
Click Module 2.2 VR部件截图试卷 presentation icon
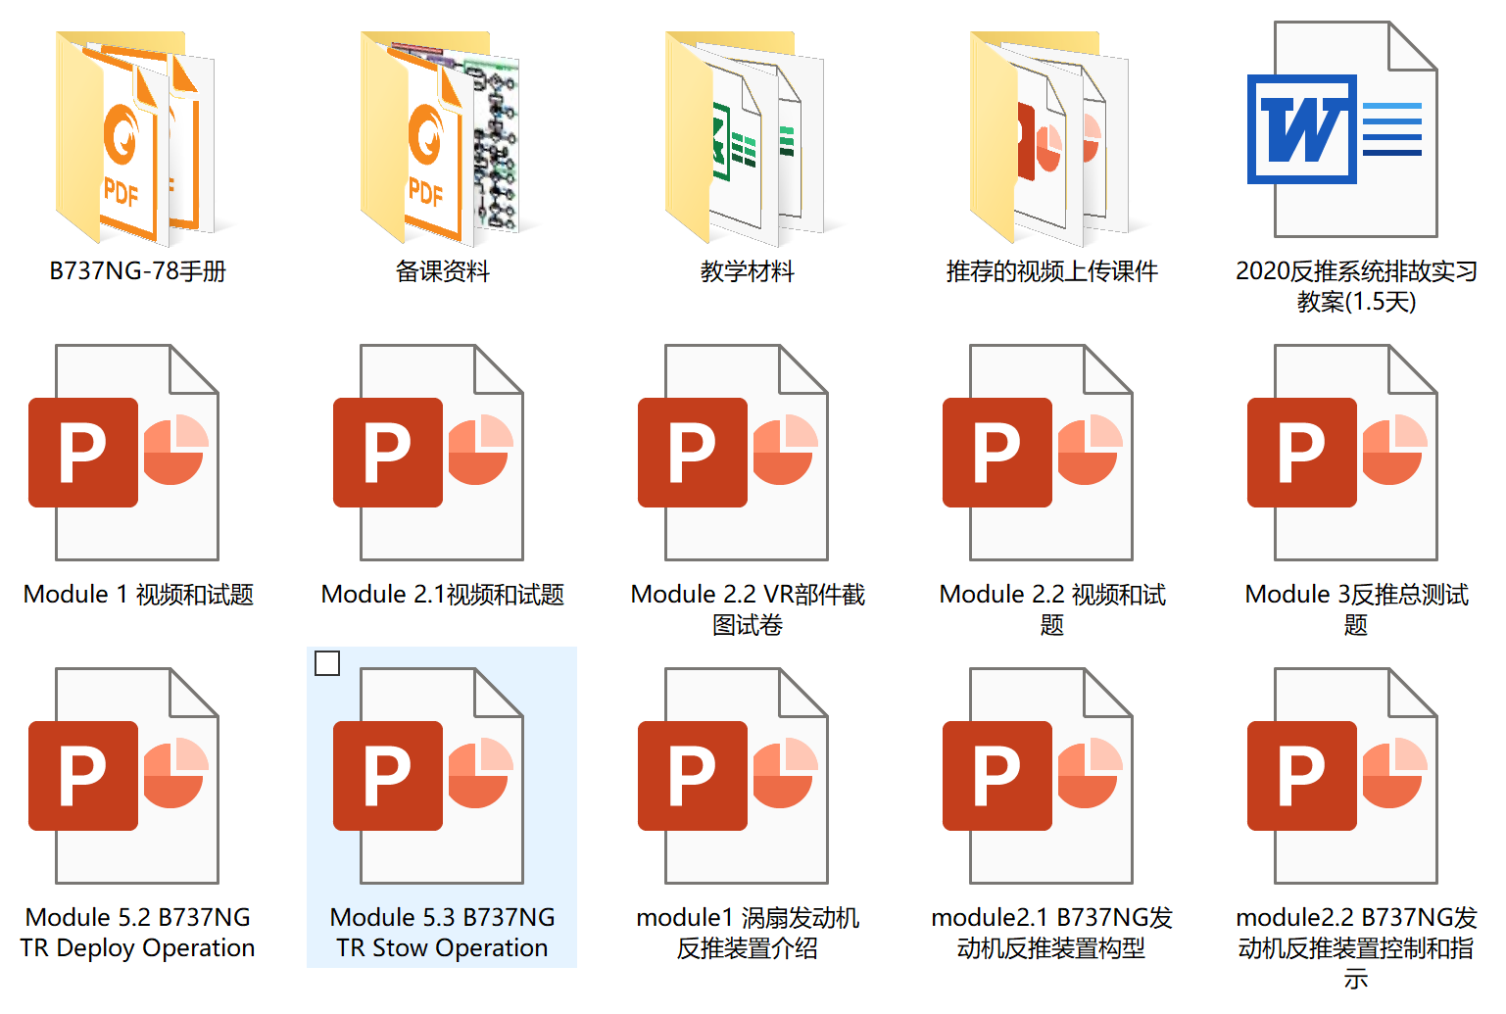pos(747,453)
